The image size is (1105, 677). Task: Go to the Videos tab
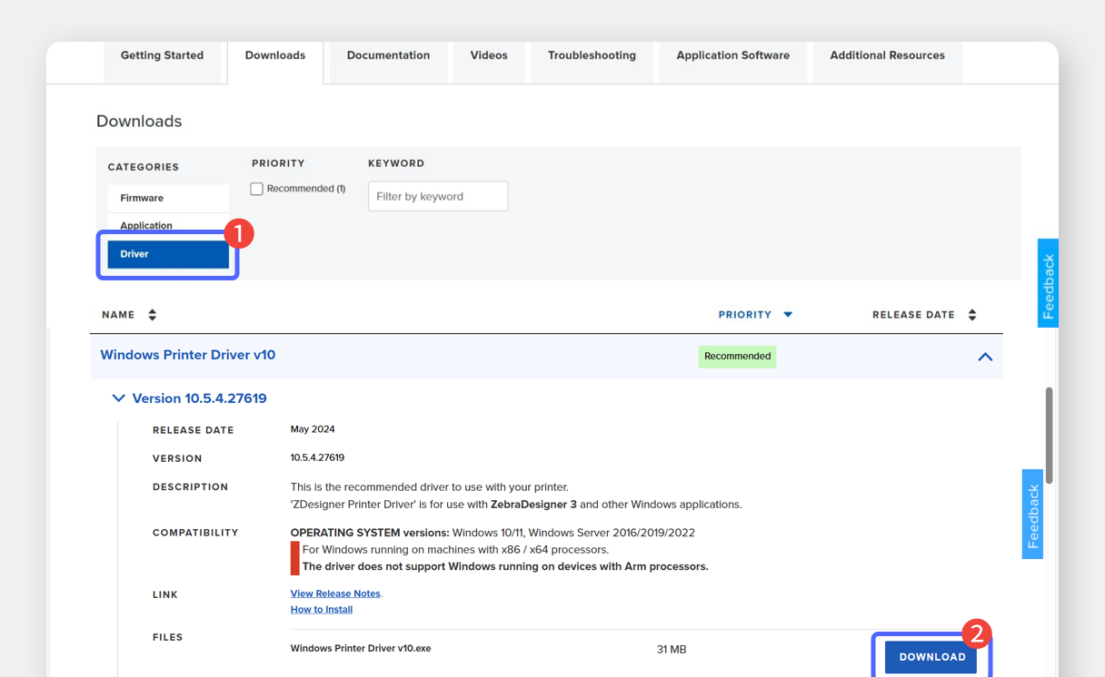pyautogui.click(x=489, y=55)
